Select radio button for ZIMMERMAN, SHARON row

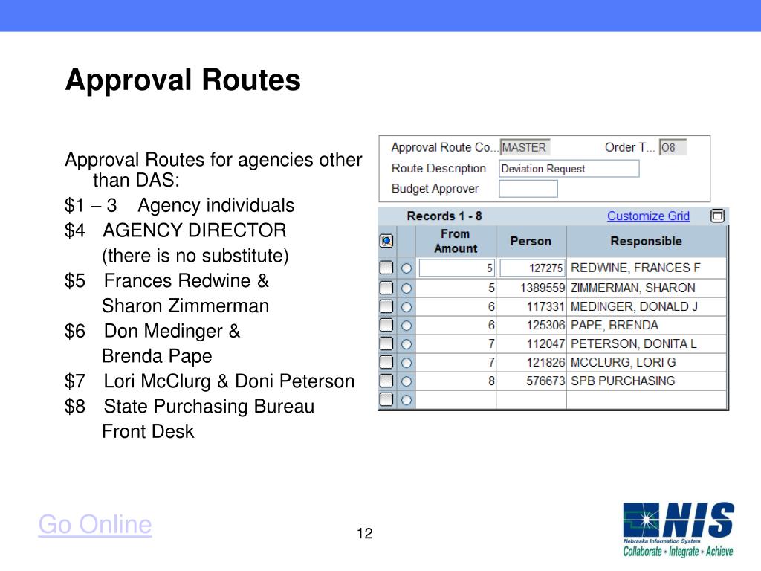[407, 288]
